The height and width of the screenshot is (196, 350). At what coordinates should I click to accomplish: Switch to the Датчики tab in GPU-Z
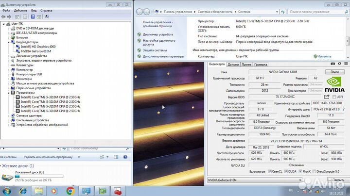(233, 65)
